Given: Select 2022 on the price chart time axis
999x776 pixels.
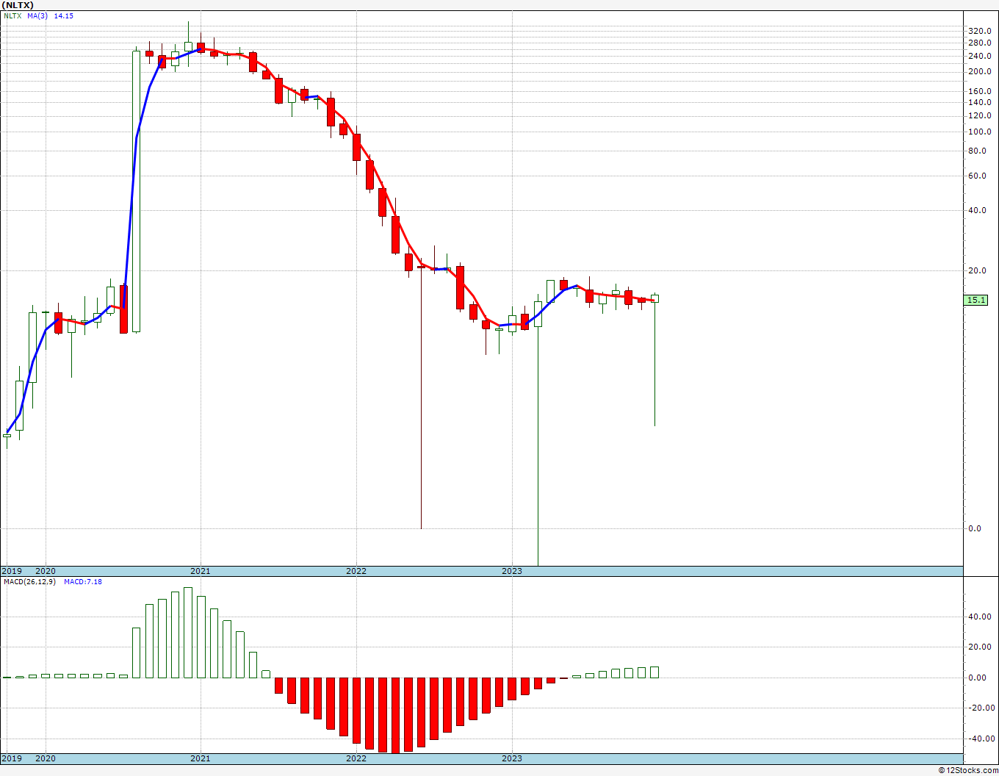Looking at the screenshot, I should [x=356, y=571].
